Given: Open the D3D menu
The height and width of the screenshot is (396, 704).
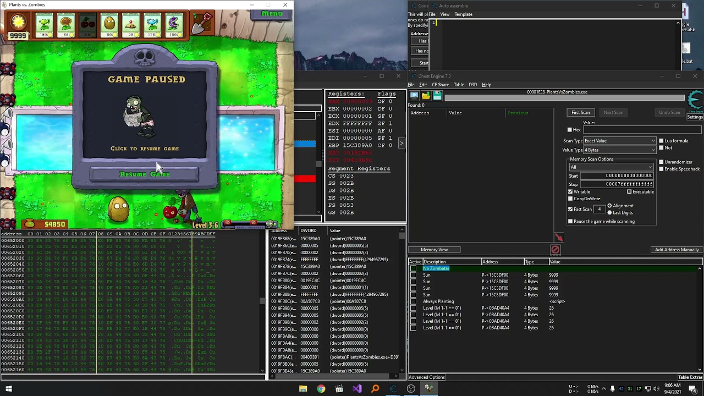Looking at the screenshot, I should point(472,85).
